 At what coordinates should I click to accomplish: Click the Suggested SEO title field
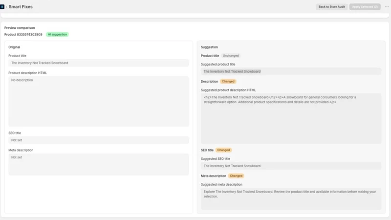coord(291,166)
